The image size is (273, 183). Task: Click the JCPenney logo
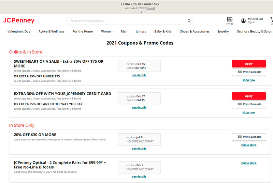pos(19,20)
